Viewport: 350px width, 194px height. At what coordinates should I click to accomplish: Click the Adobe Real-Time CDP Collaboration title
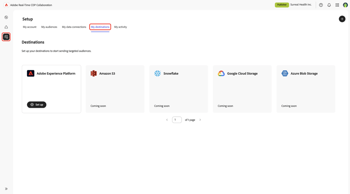click(x=31, y=5)
